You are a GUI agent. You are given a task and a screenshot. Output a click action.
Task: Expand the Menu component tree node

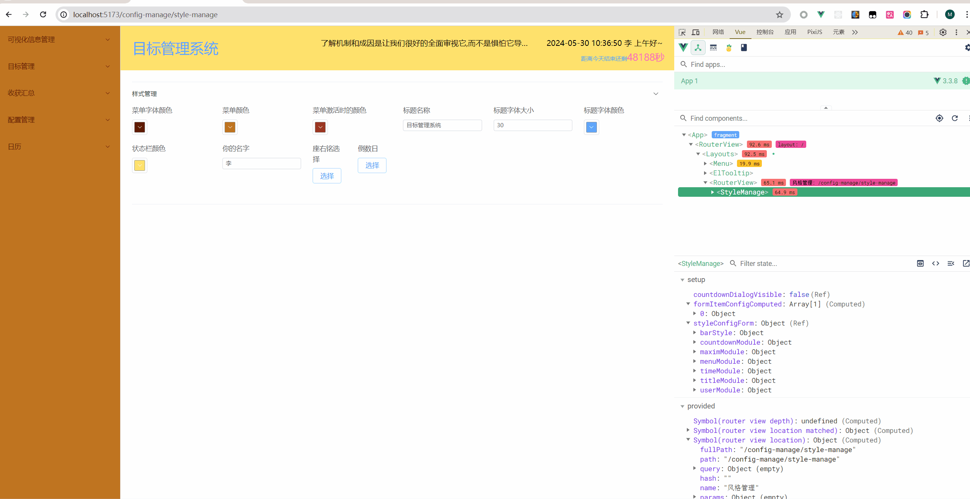point(705,164)
